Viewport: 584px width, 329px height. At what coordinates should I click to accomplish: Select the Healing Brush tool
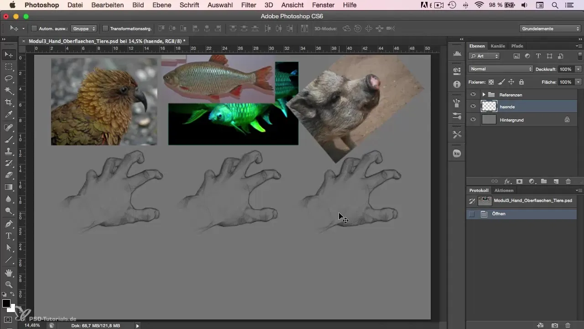click(9, 127)
